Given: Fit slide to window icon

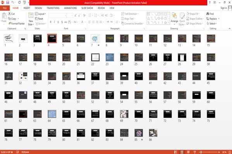Looking at the screenshot, I should click(x=230, y=152).
